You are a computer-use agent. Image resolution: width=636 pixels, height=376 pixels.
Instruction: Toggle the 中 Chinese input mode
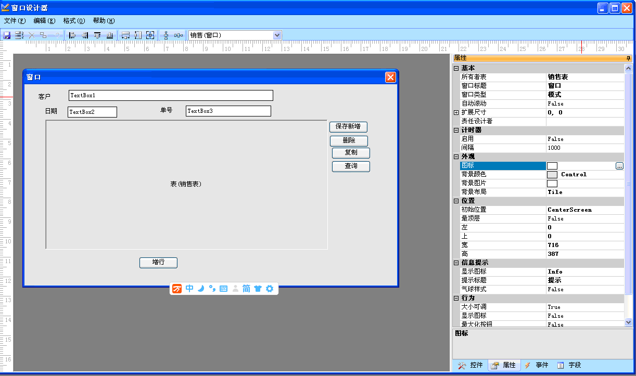189,289
